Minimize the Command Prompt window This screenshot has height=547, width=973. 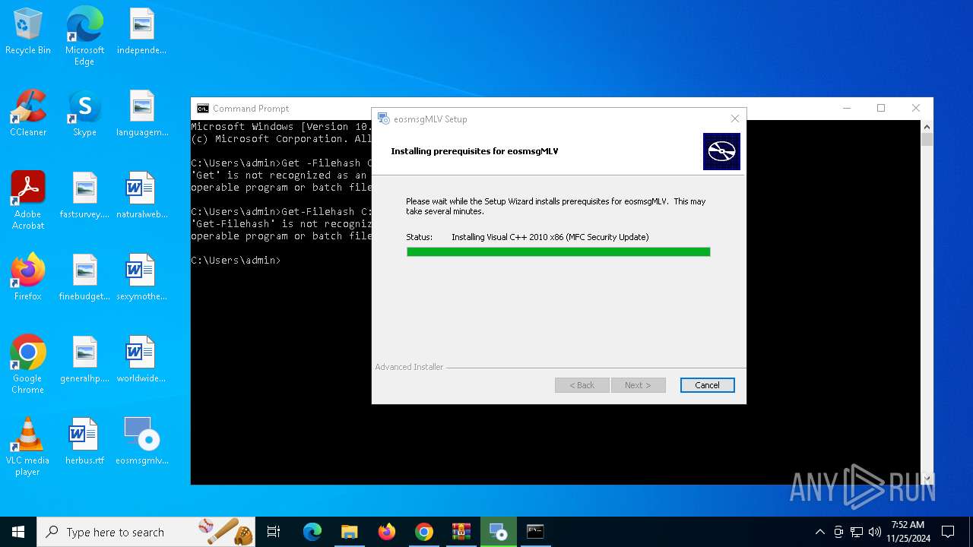(x=846, y=108)
